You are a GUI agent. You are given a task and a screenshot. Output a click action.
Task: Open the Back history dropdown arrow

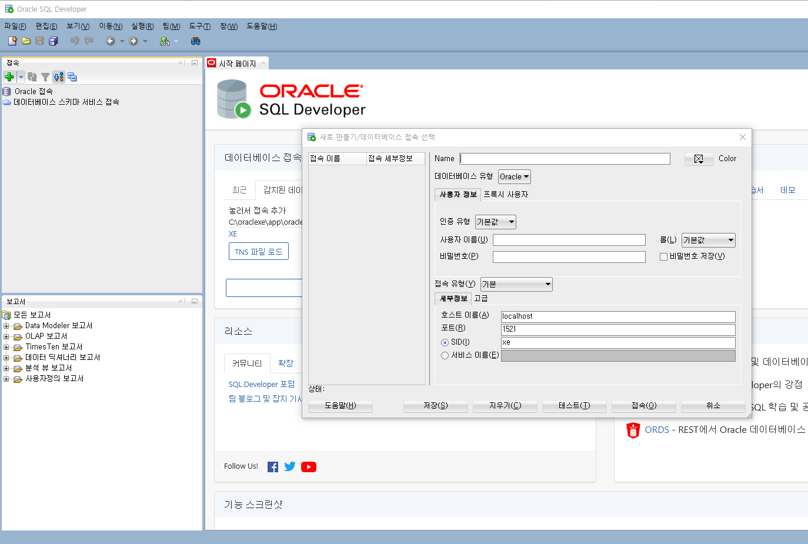coord(122,41)
